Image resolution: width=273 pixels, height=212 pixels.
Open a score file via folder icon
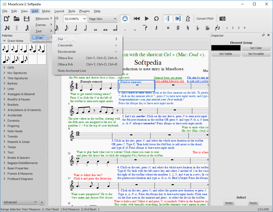point(17,19)
